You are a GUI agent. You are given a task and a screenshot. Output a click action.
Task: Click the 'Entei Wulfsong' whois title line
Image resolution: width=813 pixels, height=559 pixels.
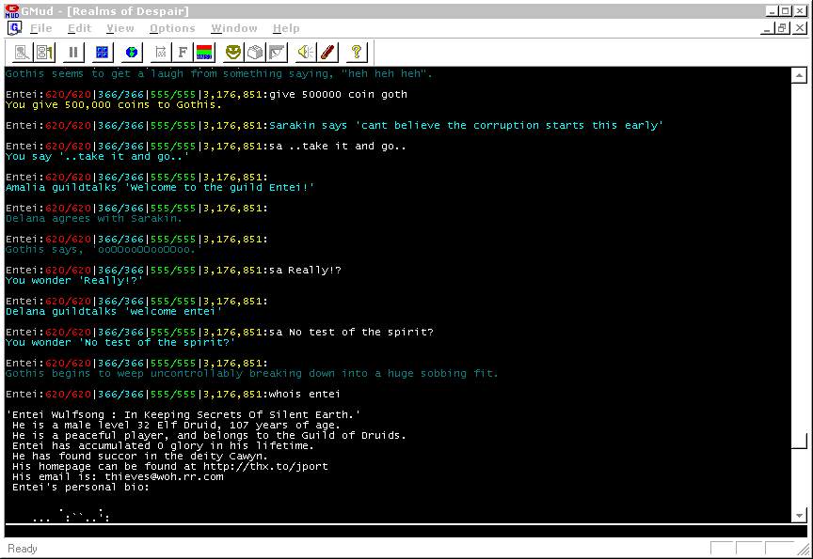click(183, 415)
